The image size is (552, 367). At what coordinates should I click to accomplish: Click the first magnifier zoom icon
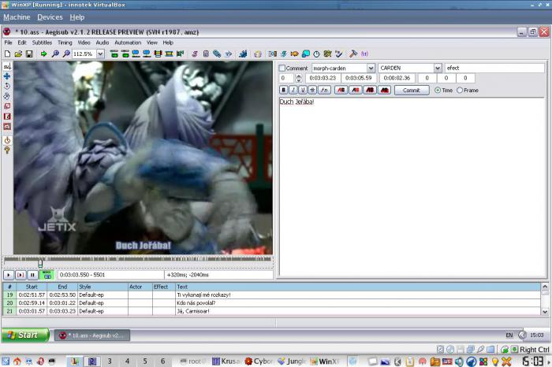pyautogui.click(x=55, y=54)
